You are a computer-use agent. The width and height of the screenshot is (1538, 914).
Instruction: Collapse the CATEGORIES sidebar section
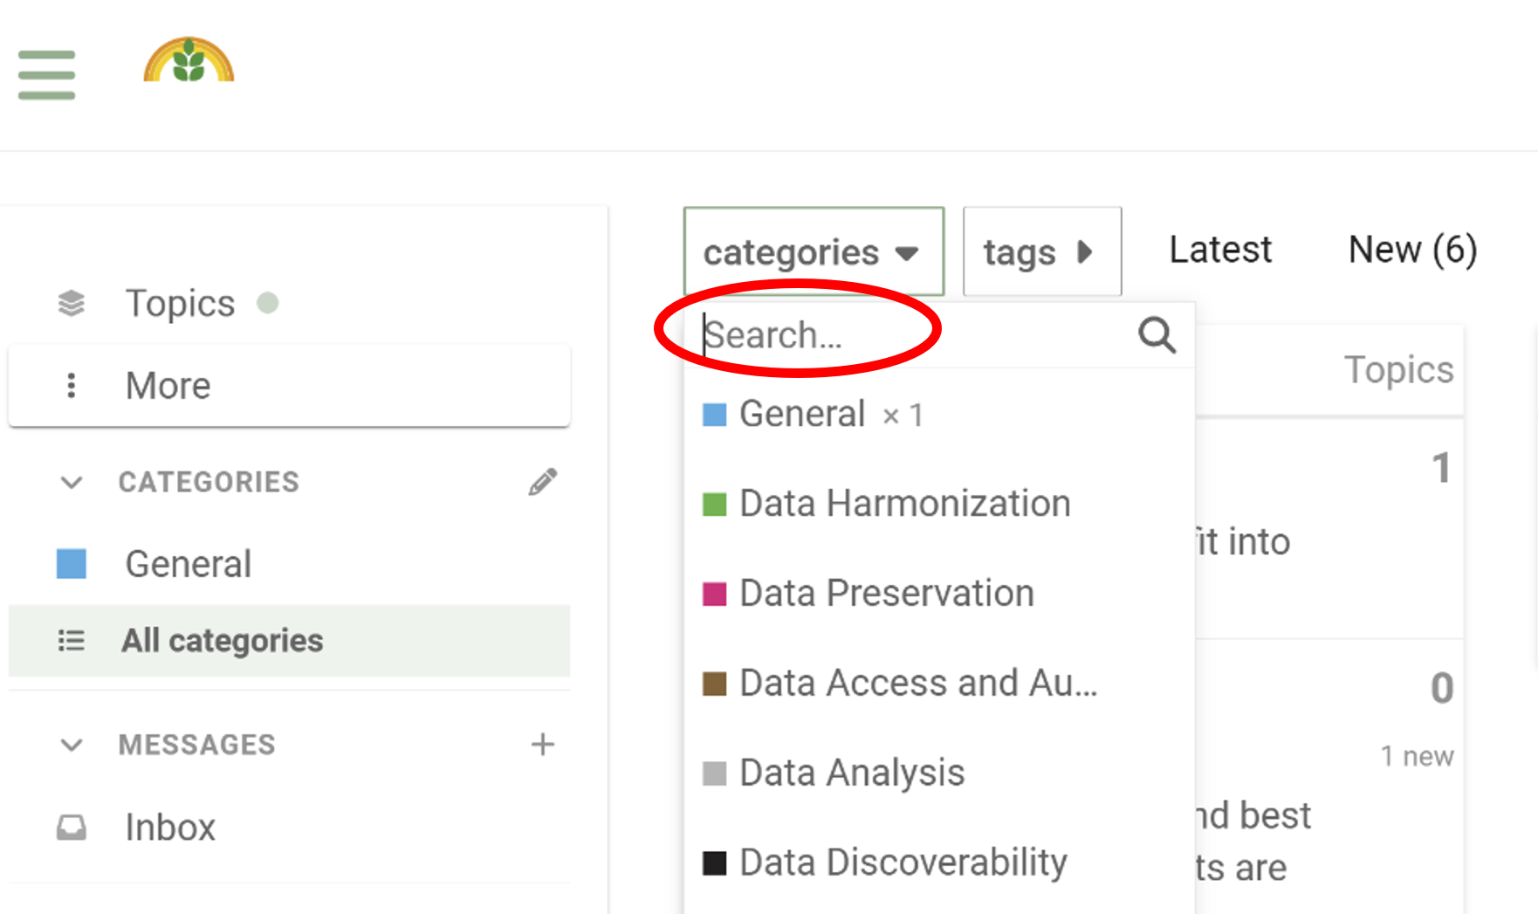click(x=72, y=482)
